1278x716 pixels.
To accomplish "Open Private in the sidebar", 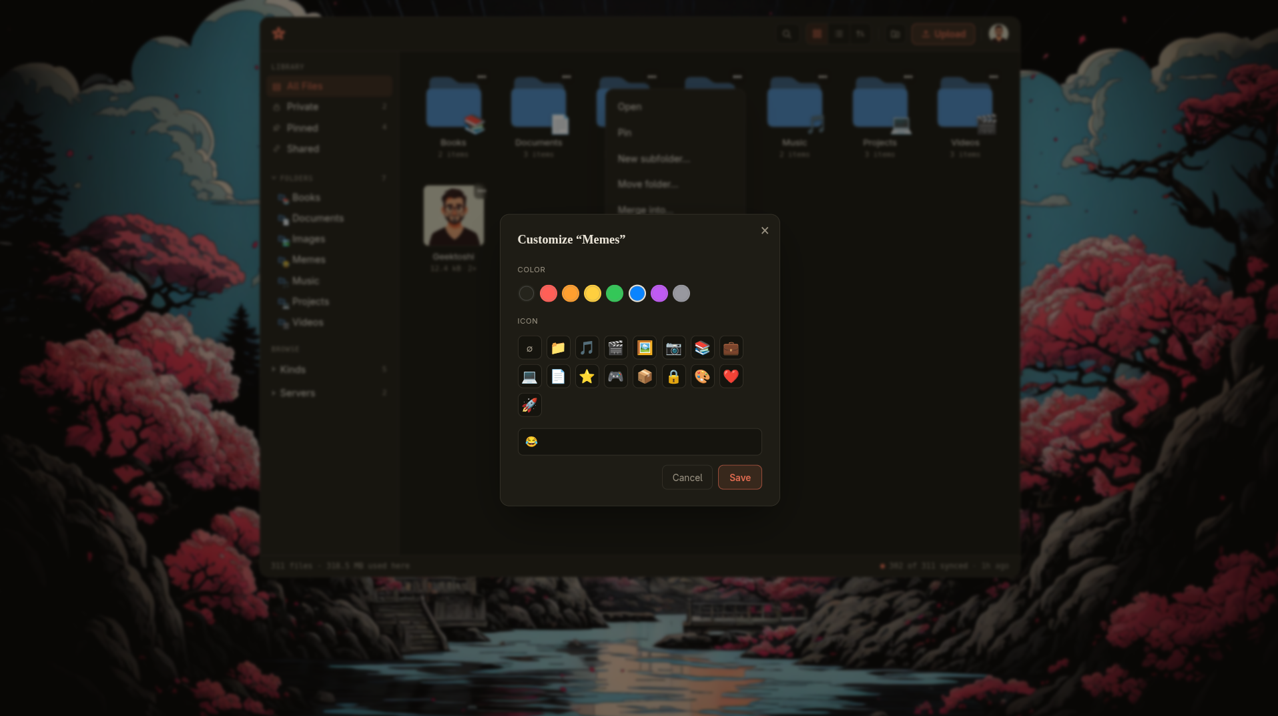I will coord(329,107).
